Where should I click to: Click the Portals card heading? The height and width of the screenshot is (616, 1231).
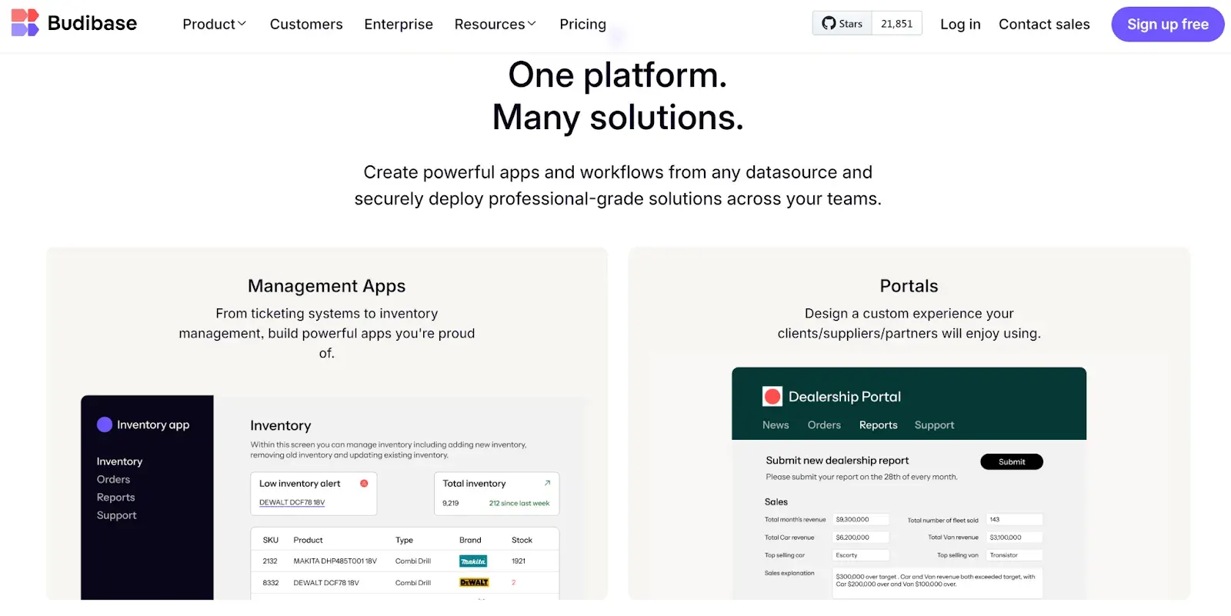(909, 286)
